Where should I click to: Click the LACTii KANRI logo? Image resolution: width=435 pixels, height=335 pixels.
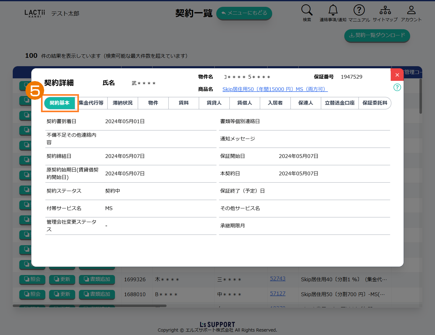click(34, 13)
